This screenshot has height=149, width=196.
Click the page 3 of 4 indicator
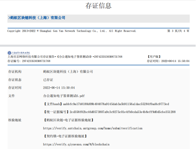pyautogui.click(x=178, y=31)
